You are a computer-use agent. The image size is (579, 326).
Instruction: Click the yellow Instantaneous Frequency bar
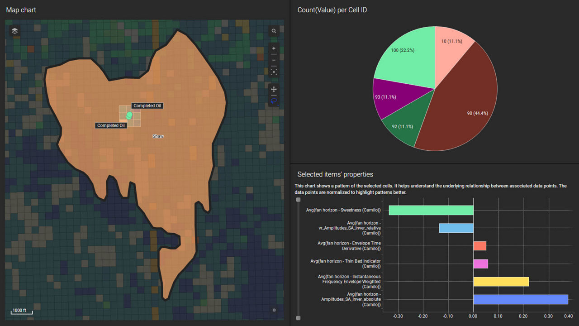501,282
